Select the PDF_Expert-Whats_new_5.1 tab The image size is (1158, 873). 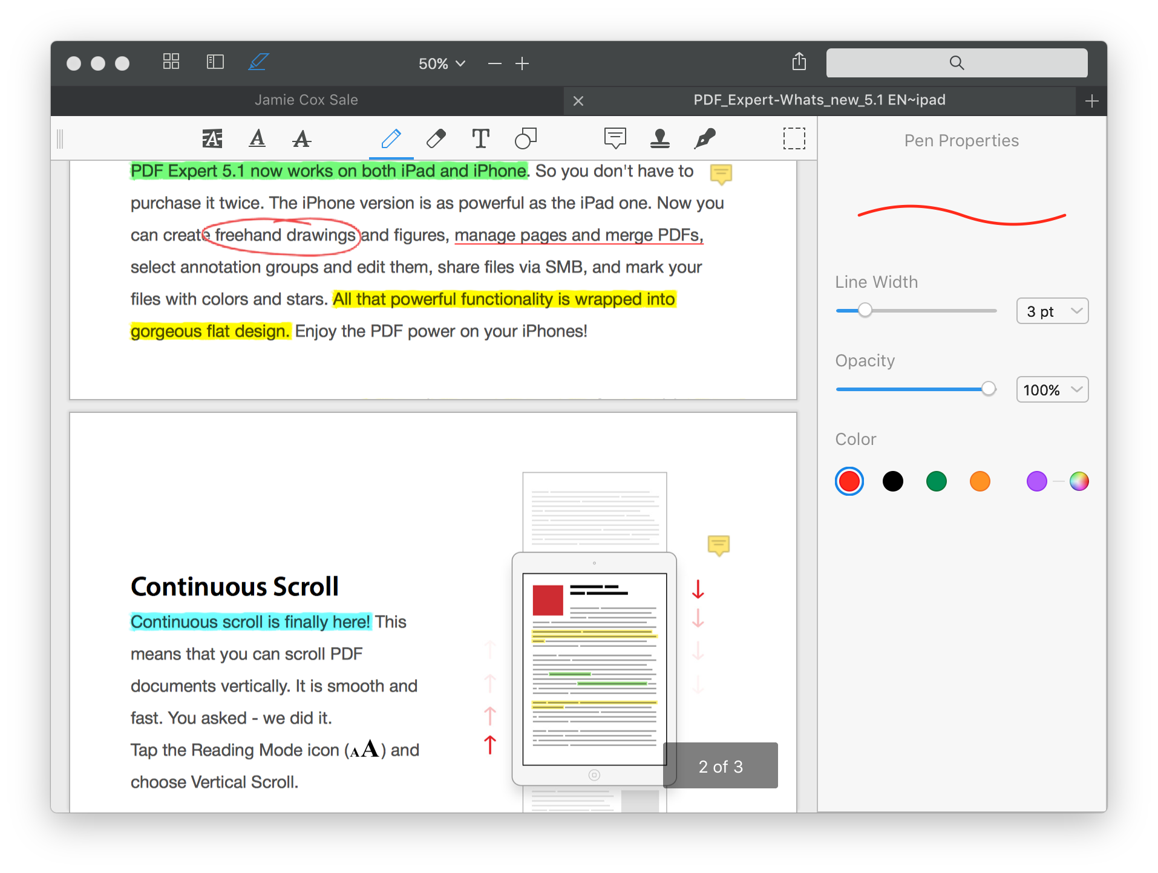click(x=820, y=100)
